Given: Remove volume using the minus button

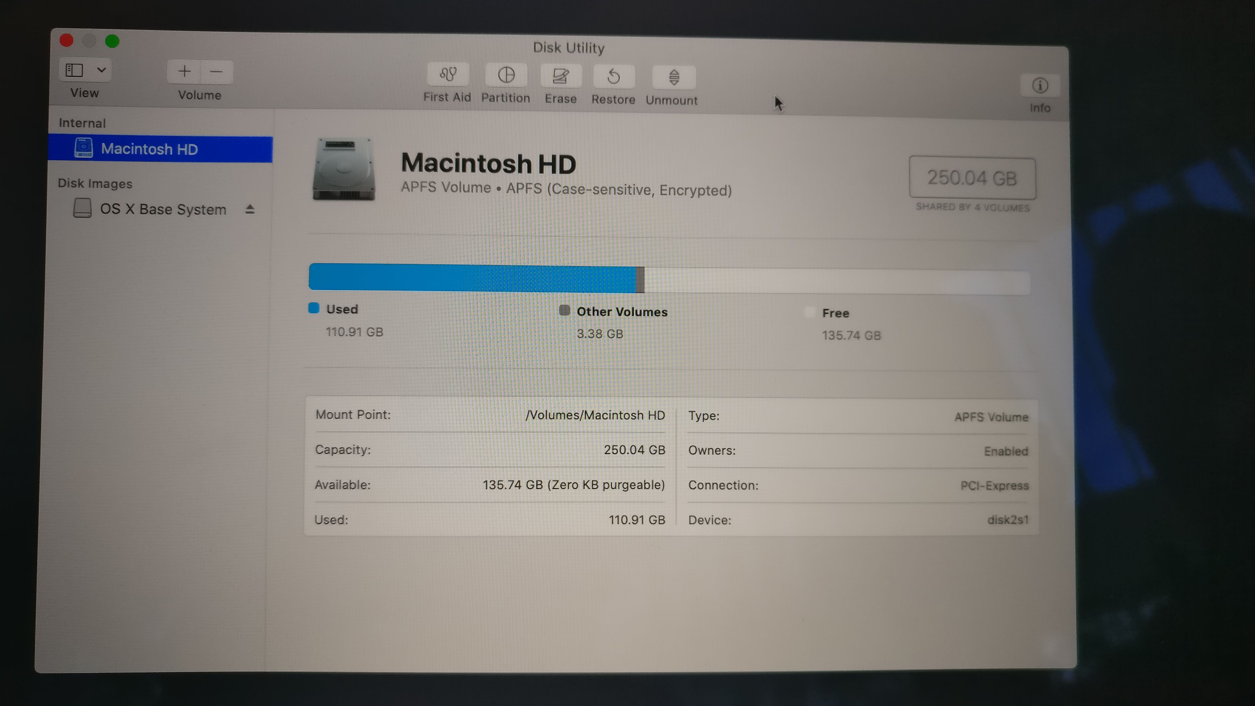Looking at the screenshot, I should tap(216, 72).
